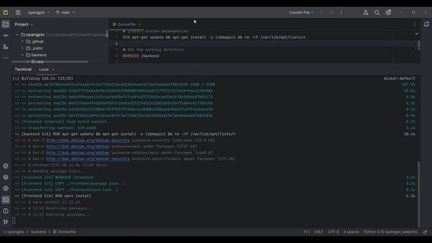Open the Project view dropdown
The width and height of the screenshot is (432, 243).
(x=24, y=24)
